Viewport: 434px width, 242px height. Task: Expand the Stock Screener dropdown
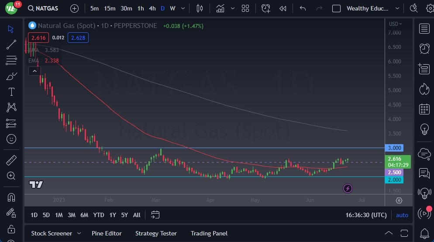point(79,233)
